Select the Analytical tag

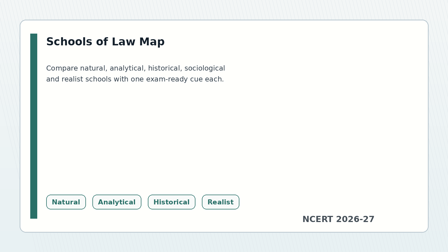coord(117,202)
